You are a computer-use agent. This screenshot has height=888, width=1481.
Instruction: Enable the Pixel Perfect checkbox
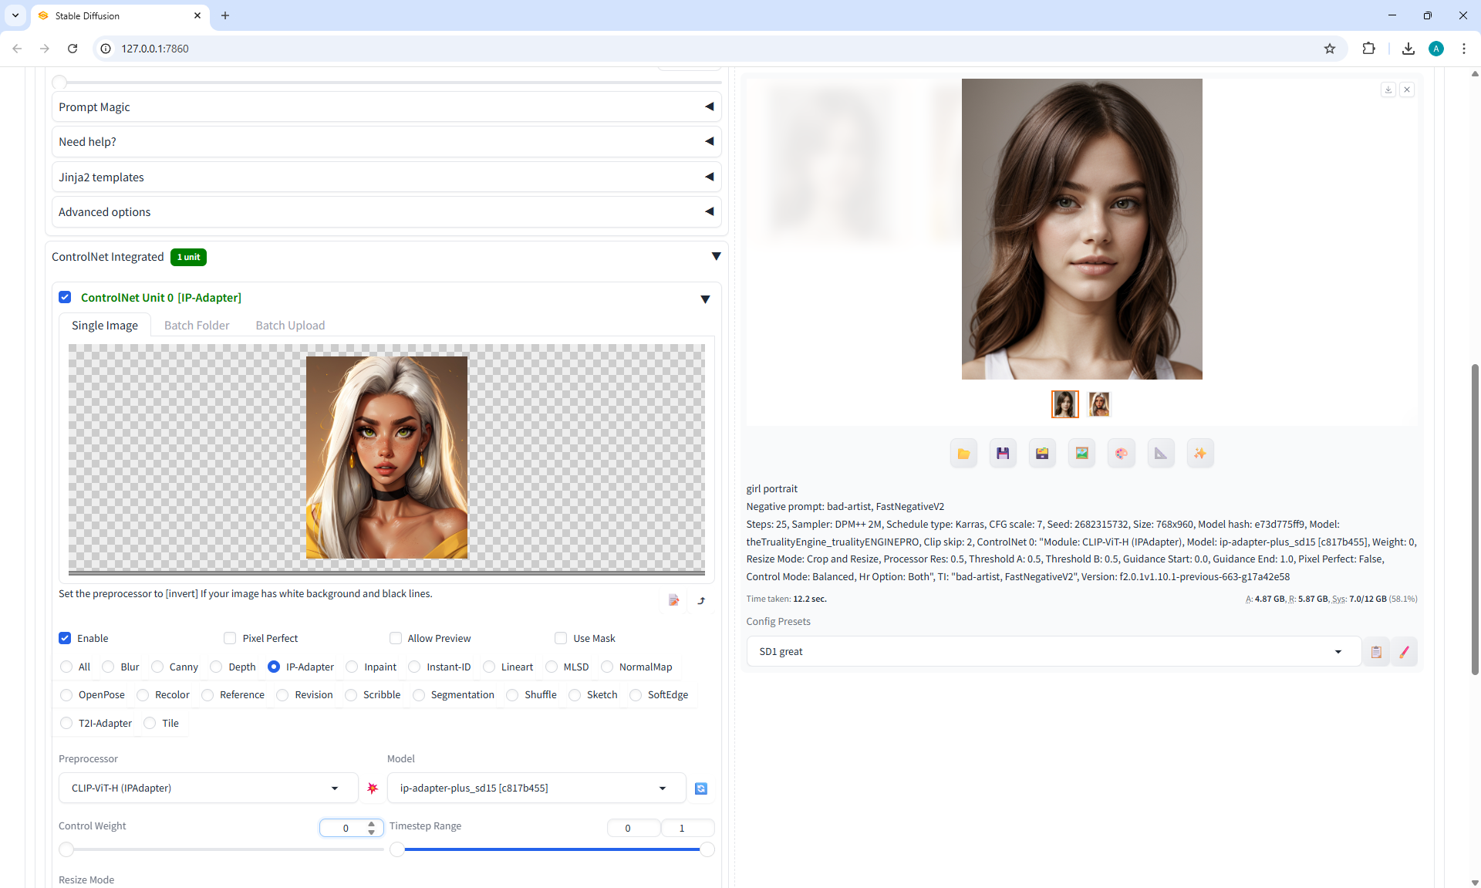click(x=230, y=638)
